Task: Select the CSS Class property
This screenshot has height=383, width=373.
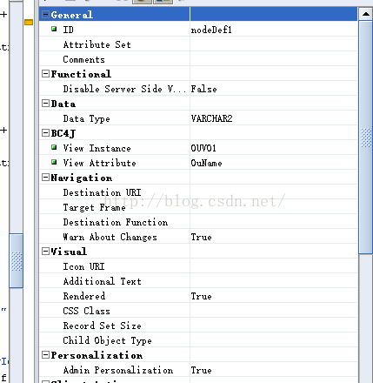Action: tap(86, 311)
